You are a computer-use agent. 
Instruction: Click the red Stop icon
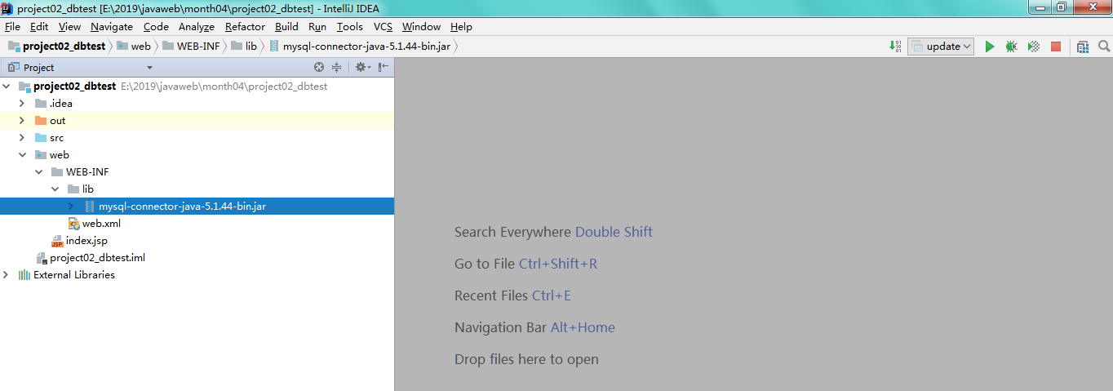[1056, 47]
